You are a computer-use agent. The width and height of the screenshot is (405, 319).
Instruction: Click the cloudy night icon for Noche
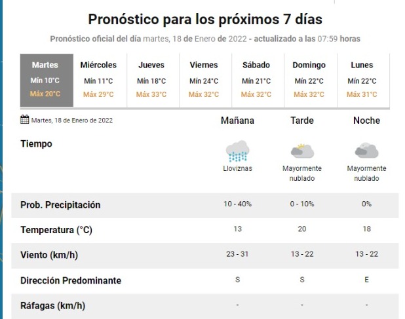pyautogui.click(x=366, y=151)
